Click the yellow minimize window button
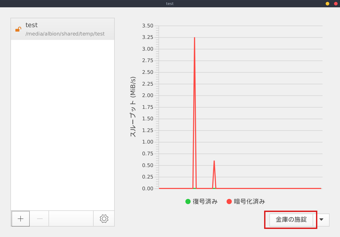 pyautogui.click(x=327, y=4)
